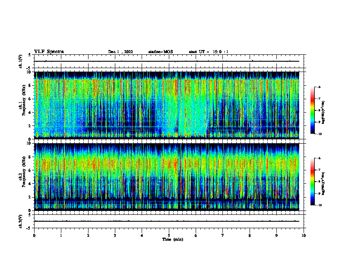Image resolution: width=342 pixels, height=264 pixels.
Task: Click the "6" kHz tick on ch.2 frequency axis
Action: tap(30, 170)
